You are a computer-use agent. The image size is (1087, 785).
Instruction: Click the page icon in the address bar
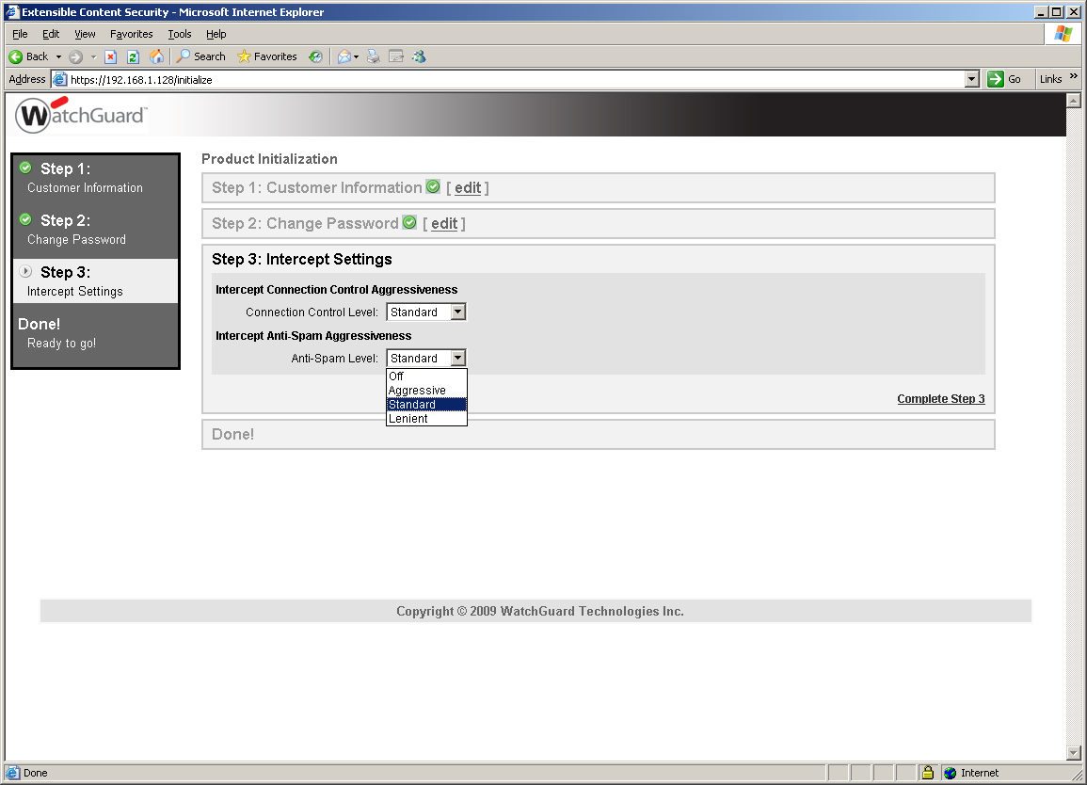pyautogui.click(x=60, y=80)
